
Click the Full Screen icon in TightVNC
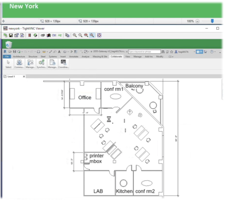[99, 35]
